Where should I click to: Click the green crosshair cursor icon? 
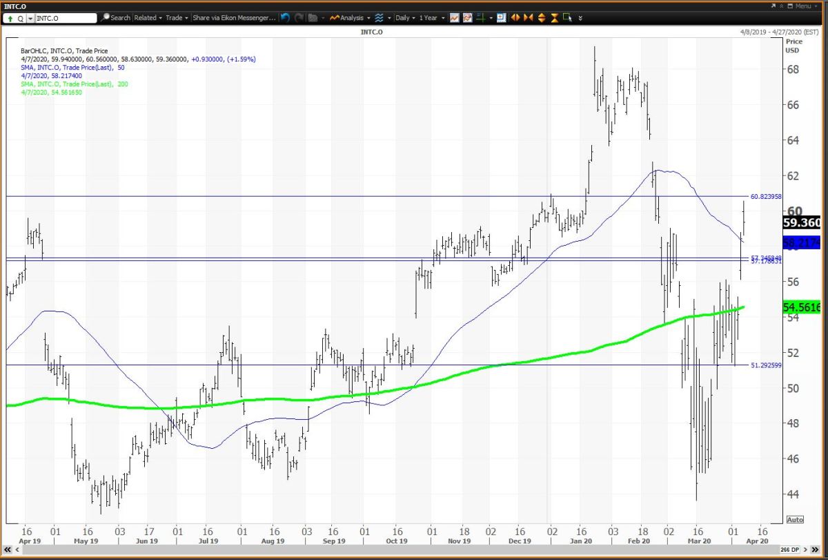pos(480,17)
